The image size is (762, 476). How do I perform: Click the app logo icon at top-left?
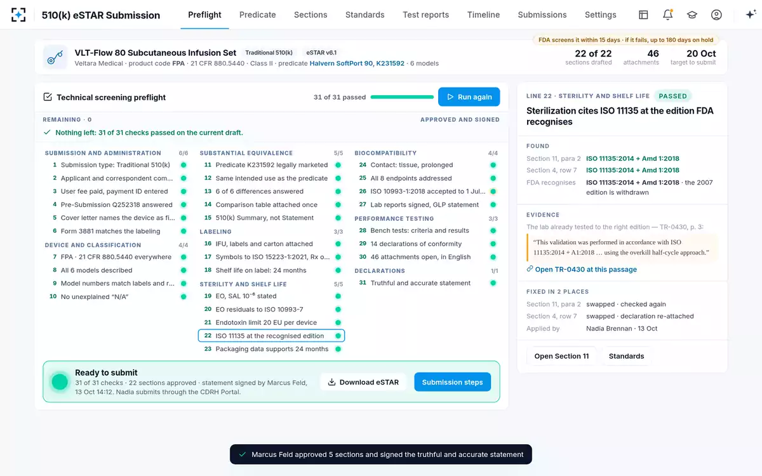[x=19, y=15]
